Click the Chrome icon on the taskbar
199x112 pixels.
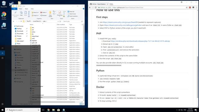tap(49, 110)
